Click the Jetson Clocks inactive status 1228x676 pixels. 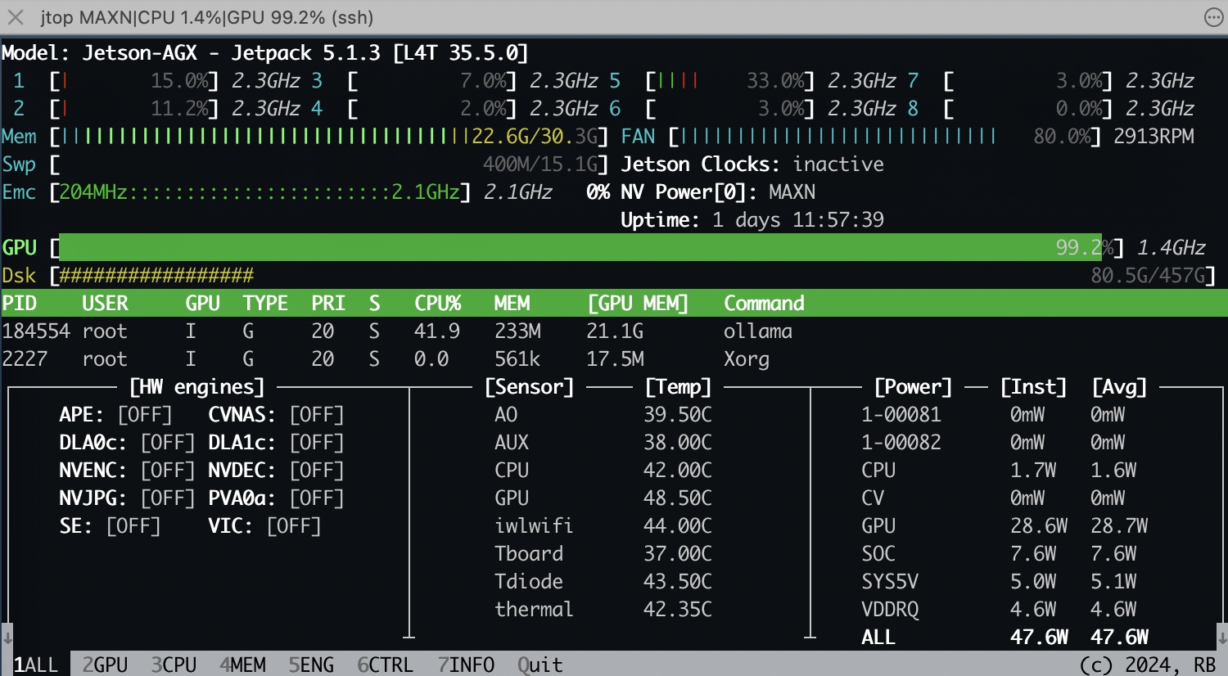[x=837, y=164]
